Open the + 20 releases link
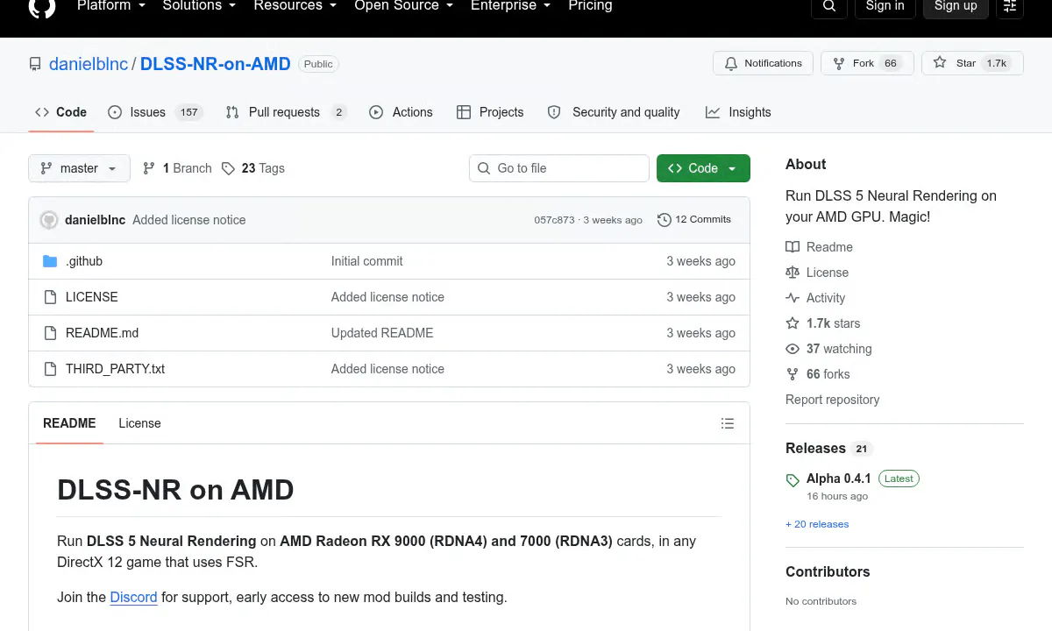The height and width of the screenshot is (631, 1052). (x=817, y=524)
